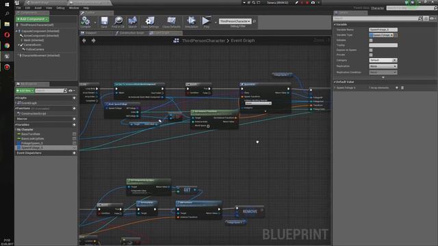Screen dimensions: 438x246
Task: Collapse the Variables section
Action: [x=16, y=124]
